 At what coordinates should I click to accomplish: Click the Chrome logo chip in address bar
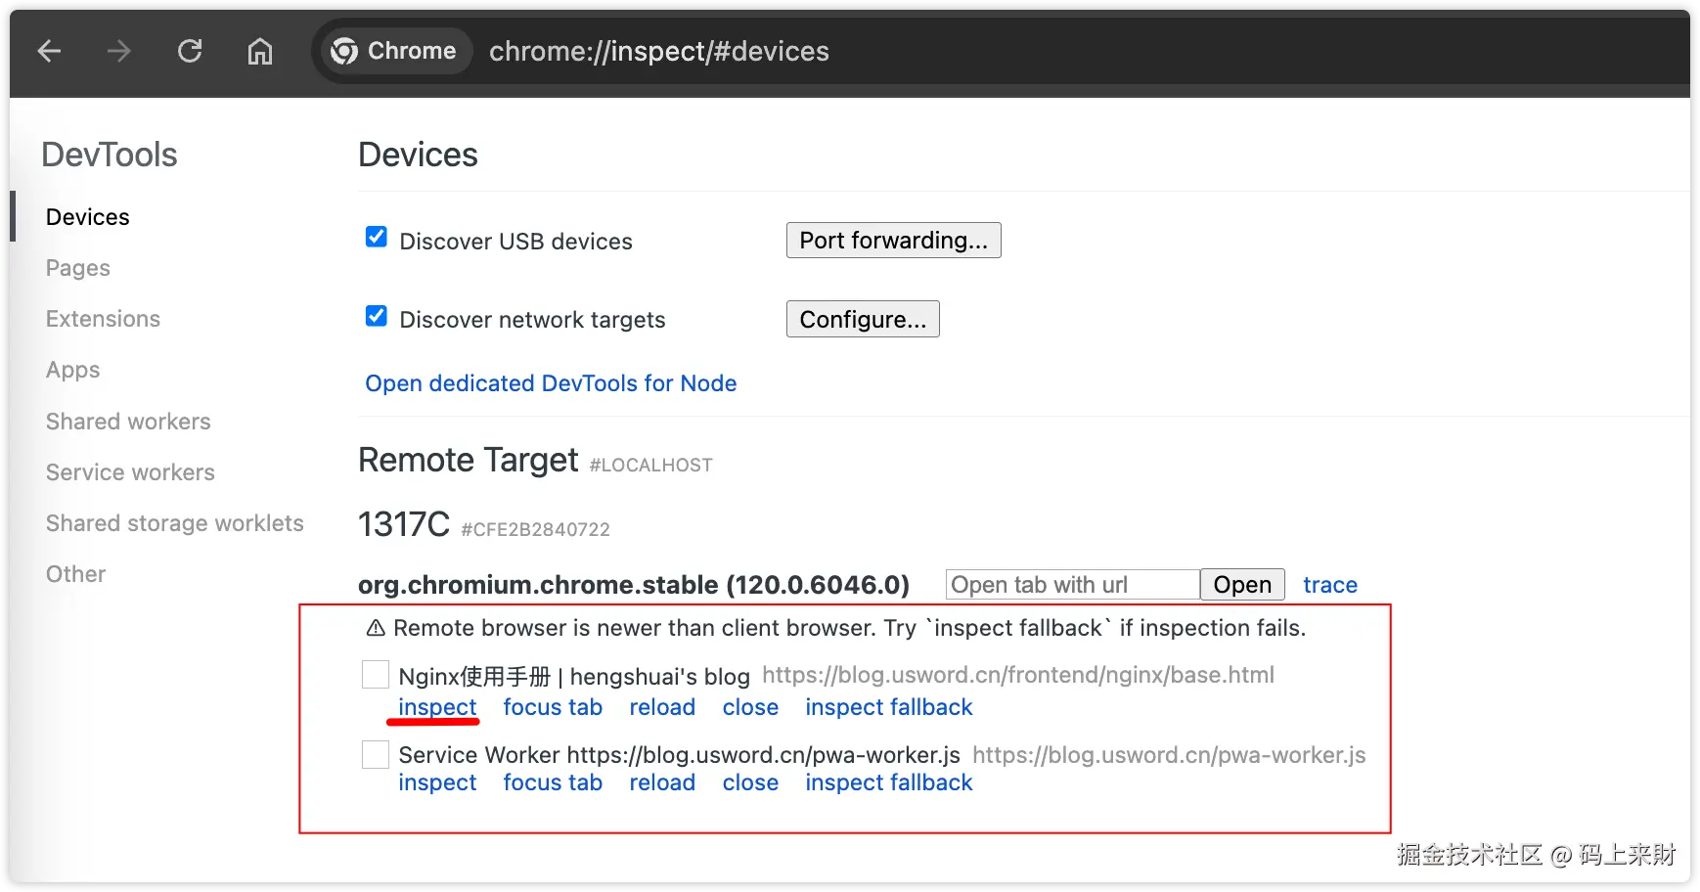(393, 52)
